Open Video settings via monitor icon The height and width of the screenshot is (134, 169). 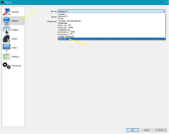6,48
